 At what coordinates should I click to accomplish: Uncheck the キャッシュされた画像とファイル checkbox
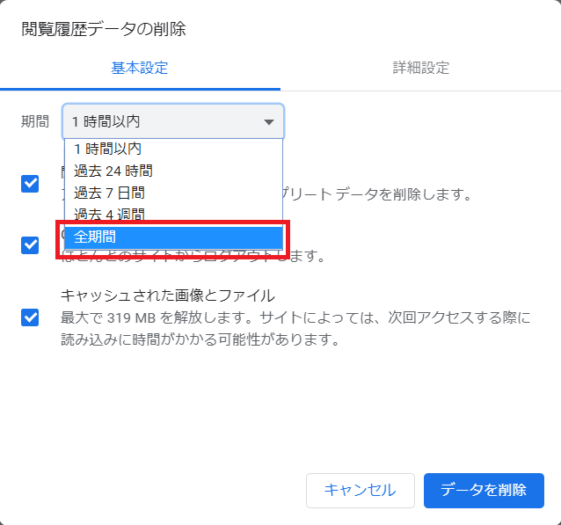point(31,317)
